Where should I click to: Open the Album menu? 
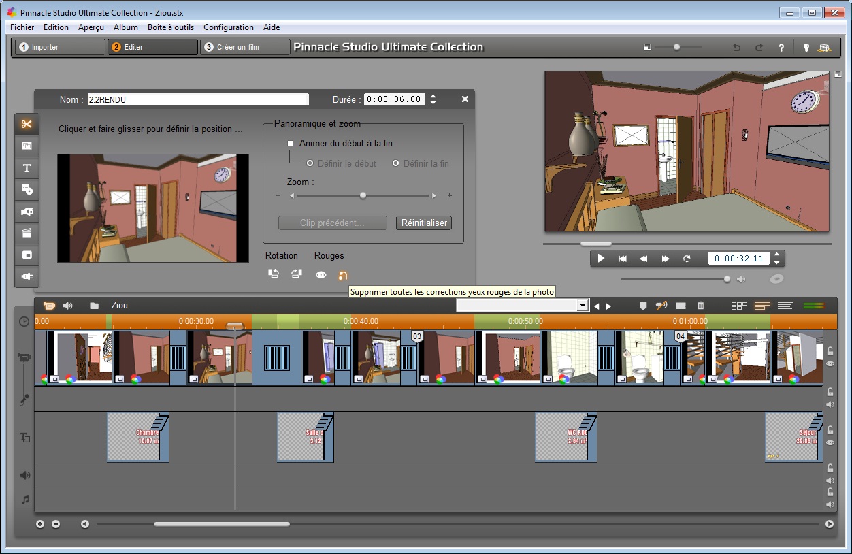(x=126, y=27)
